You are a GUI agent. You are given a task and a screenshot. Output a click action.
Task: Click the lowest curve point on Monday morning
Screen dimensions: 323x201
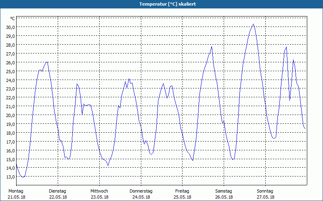click(23, 177)
